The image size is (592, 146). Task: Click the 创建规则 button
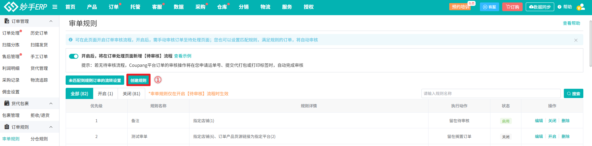tap(138, 80)
